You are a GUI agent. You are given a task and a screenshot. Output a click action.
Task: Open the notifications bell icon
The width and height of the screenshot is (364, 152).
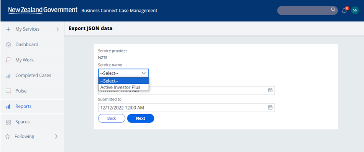click(x=344, y=11)
